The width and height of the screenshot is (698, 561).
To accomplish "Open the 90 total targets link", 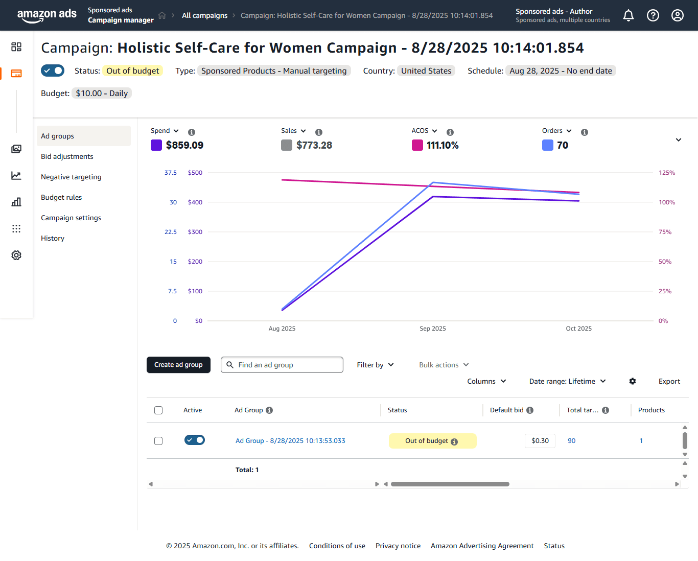I will [572, 440].
